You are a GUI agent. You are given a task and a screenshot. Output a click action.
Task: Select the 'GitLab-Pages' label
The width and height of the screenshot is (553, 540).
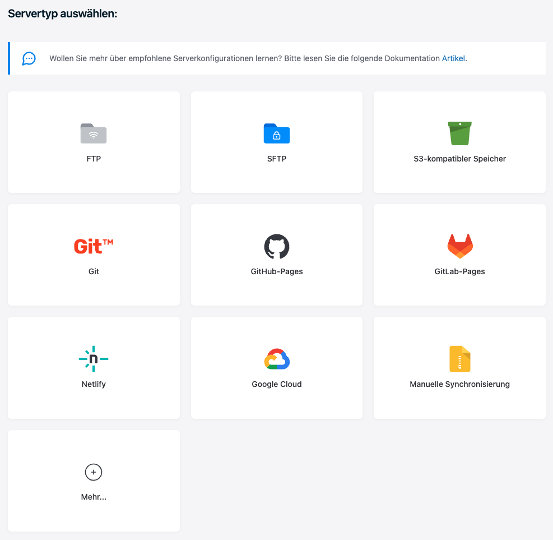459,271
